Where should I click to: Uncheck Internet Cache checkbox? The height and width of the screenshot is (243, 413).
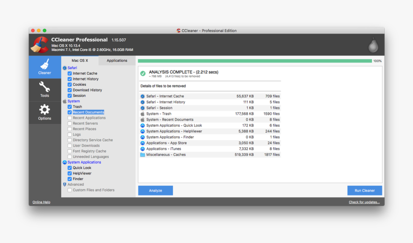coord(70,73)
